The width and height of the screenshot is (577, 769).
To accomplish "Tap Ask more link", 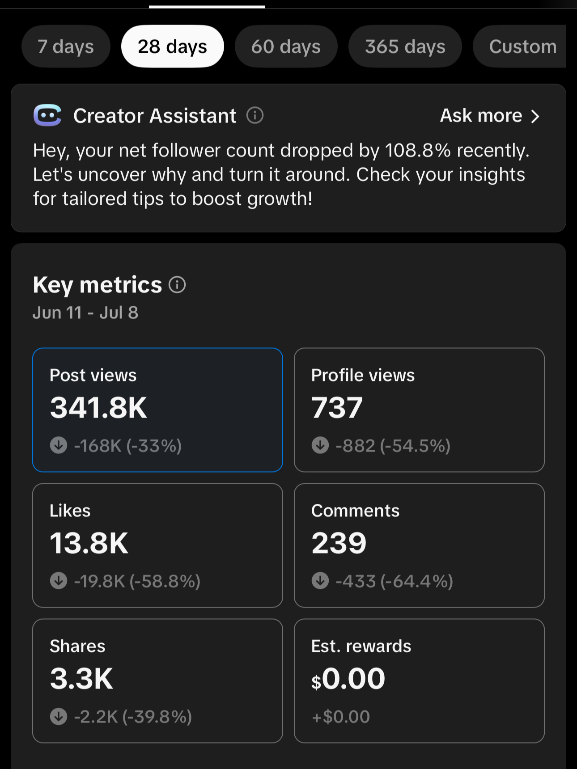I will pyautogui.click(x=481, y=115).
